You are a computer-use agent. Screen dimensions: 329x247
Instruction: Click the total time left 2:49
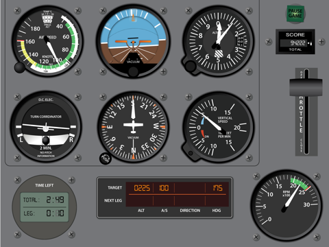click(x=55, y=200)
